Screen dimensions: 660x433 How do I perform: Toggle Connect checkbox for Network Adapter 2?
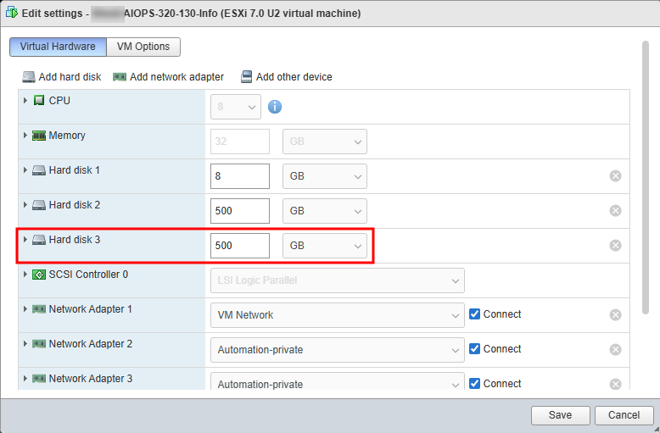tap(475, 349)
